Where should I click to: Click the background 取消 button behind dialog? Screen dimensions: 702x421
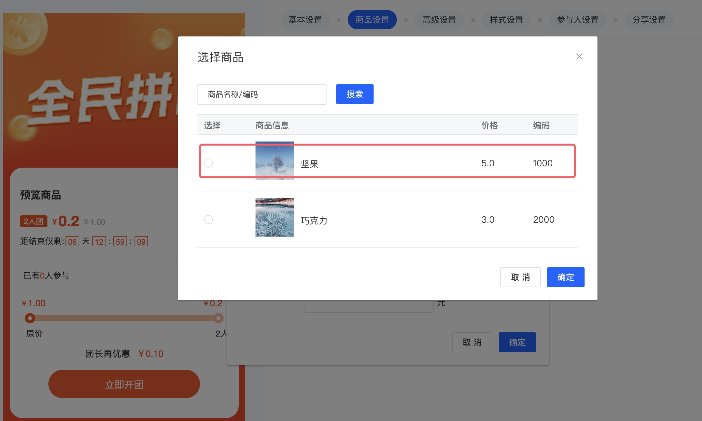click(x=472, y=342)
